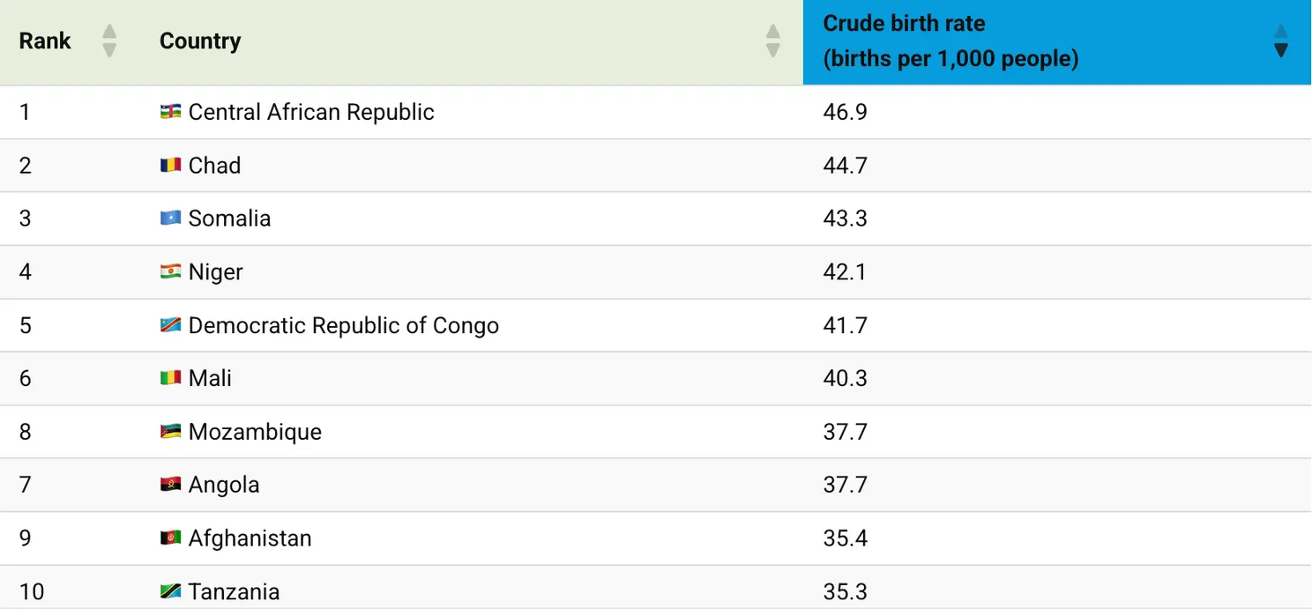Click the Angola flag icon

coord(170,485)
